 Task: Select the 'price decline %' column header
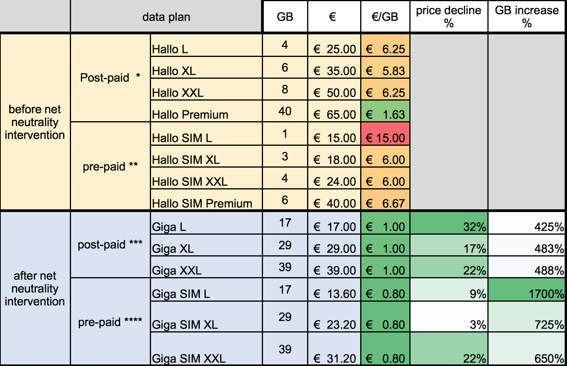click(x=449, y=16)
